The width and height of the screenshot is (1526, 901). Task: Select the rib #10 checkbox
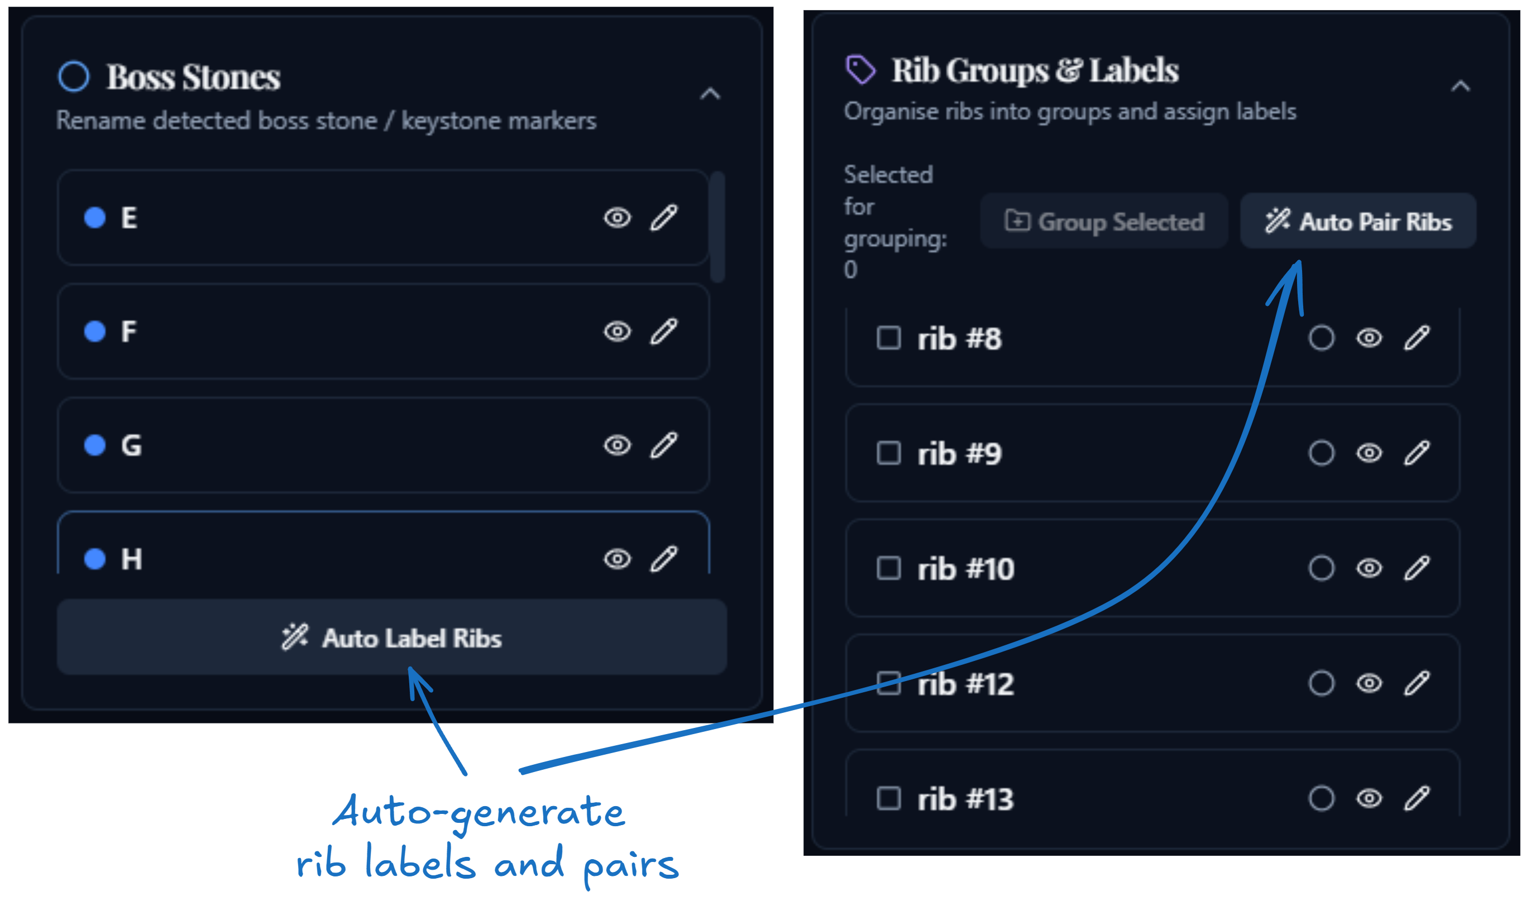click(x=888, y=568)
